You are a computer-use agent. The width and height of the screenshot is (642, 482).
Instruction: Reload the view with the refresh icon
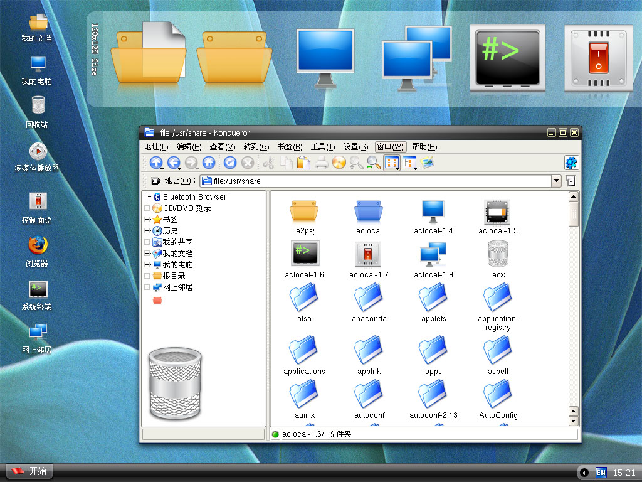[x=230, y=163]
